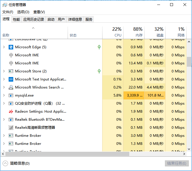Image resolution: width=192 pixels, height=171 pixels.
Task: Expand the mysqld.exe process
Action: pyautogui.click(x=4, y=95)
